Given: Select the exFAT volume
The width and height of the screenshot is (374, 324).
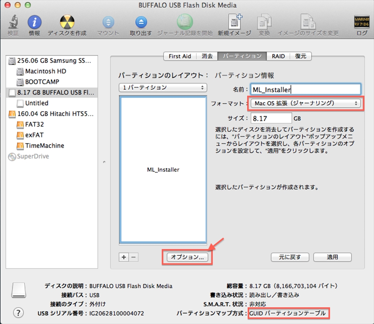Looking at the screenshot, I should [52, 135].
